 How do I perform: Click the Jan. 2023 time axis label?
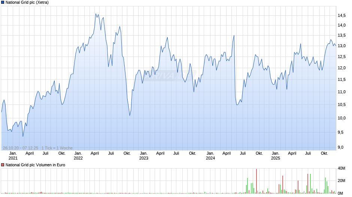(144, 156)
